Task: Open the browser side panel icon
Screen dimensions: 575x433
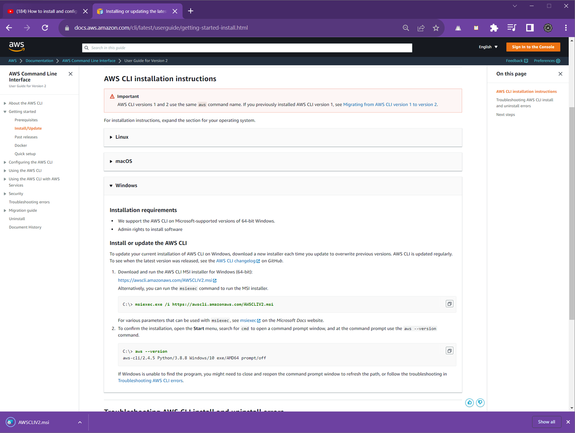Action: [x=529, y=28]
